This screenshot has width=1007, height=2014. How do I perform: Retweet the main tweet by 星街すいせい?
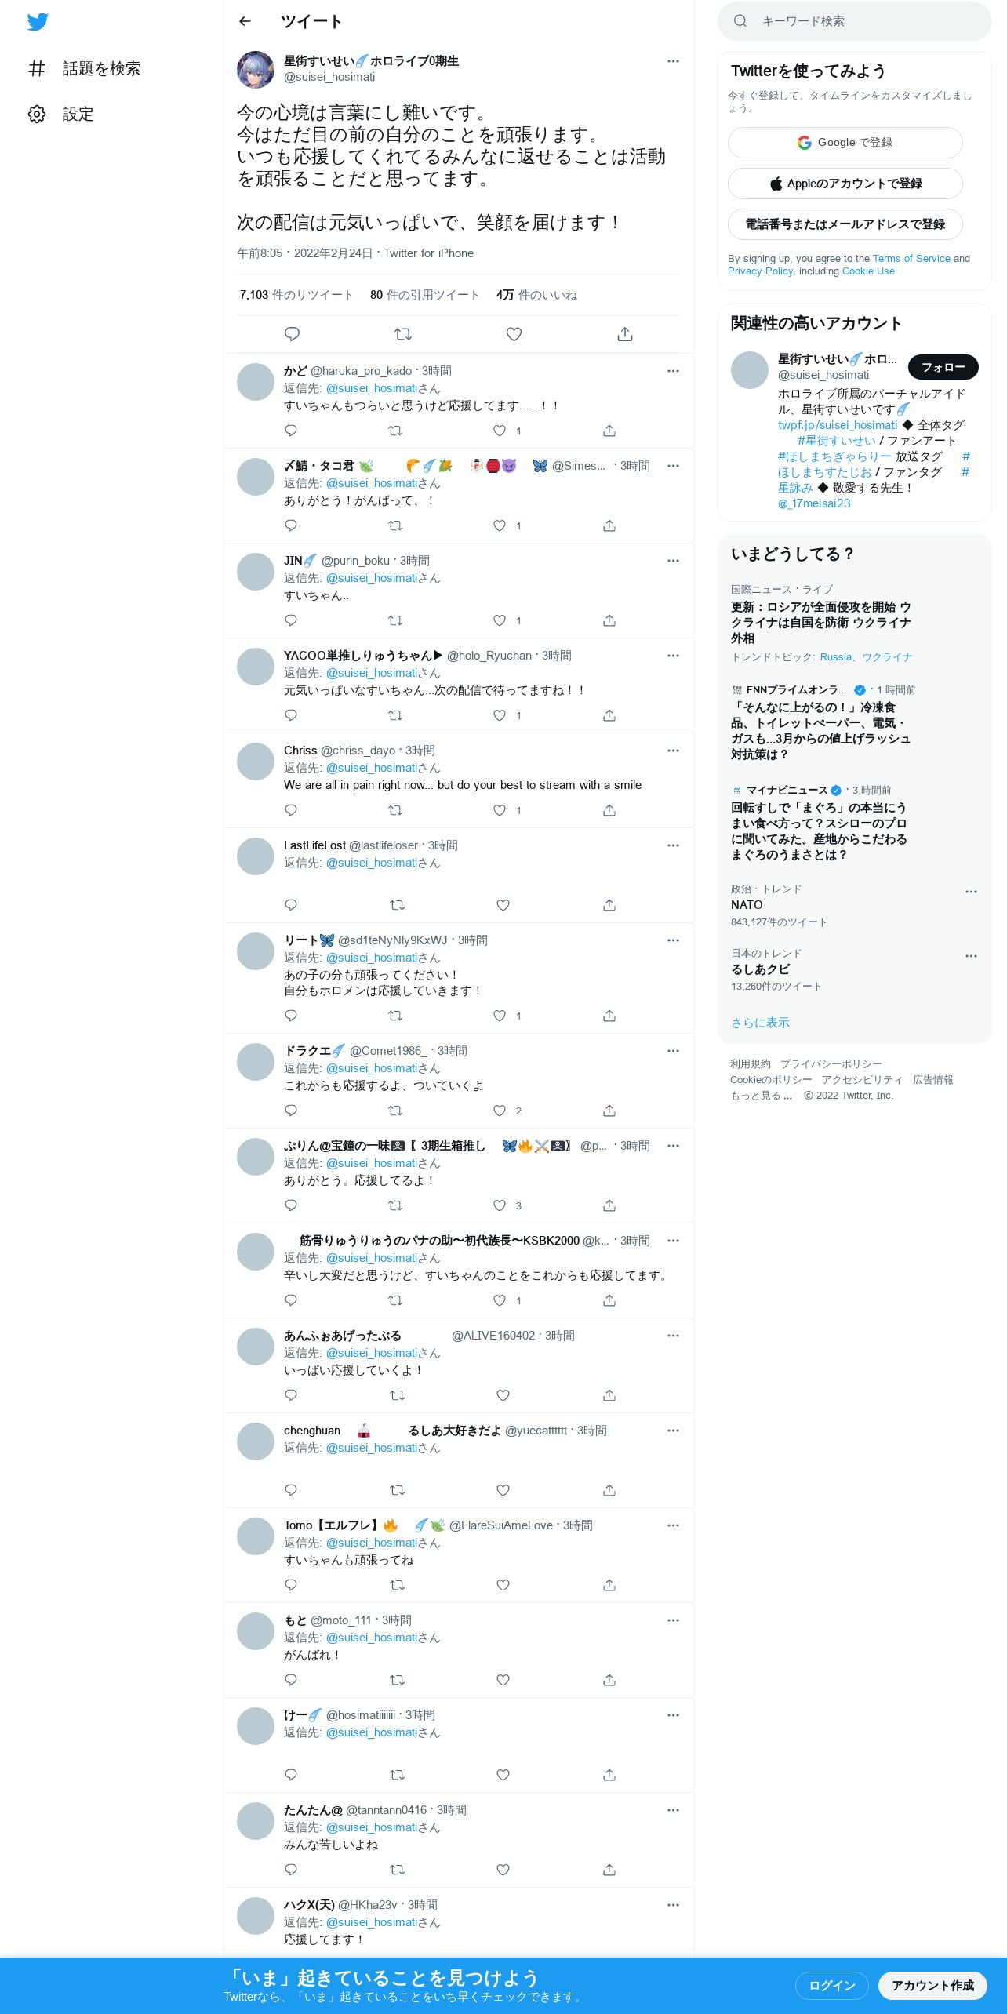point(403,334)
